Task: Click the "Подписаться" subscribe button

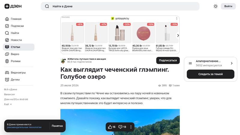Action: click(x=168, y=60)
